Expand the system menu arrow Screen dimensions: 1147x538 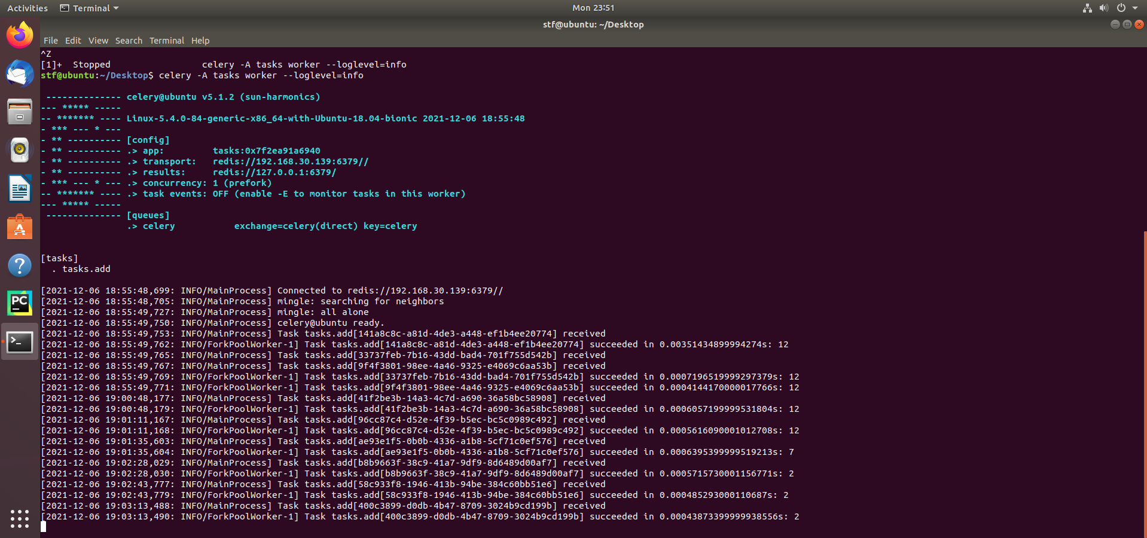click(x=1135, y=8)
